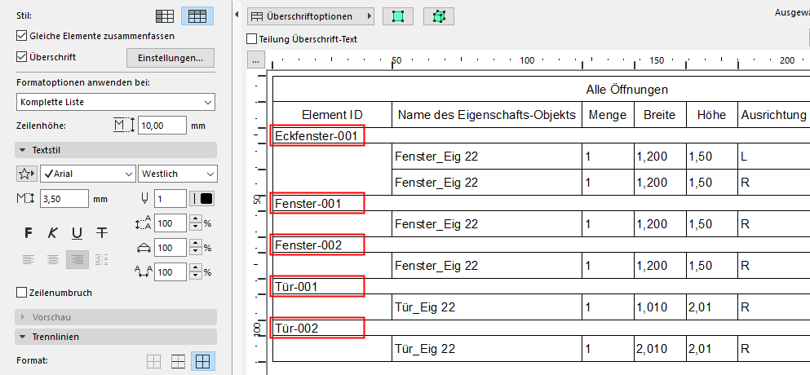The height and width of the screenshot is (375, 810).
Task: Click the ellipsis button at ruler corner
Action: click(x=255, y=60)
